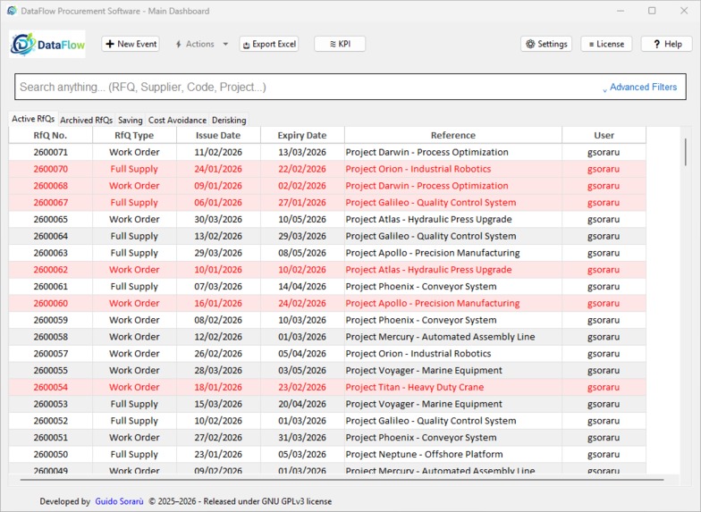The width and height of the screenshot is (701, 512).
Task: Sort by Issue Date column header
Action: pyautogui.click(x=218, y=136)
